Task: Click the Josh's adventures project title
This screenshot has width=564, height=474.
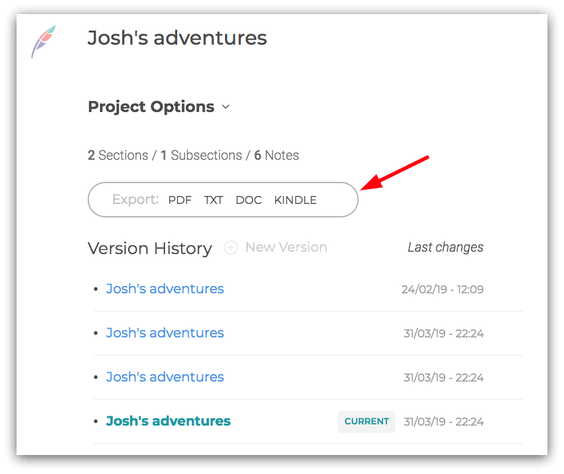Action: [x=177, y=38]
